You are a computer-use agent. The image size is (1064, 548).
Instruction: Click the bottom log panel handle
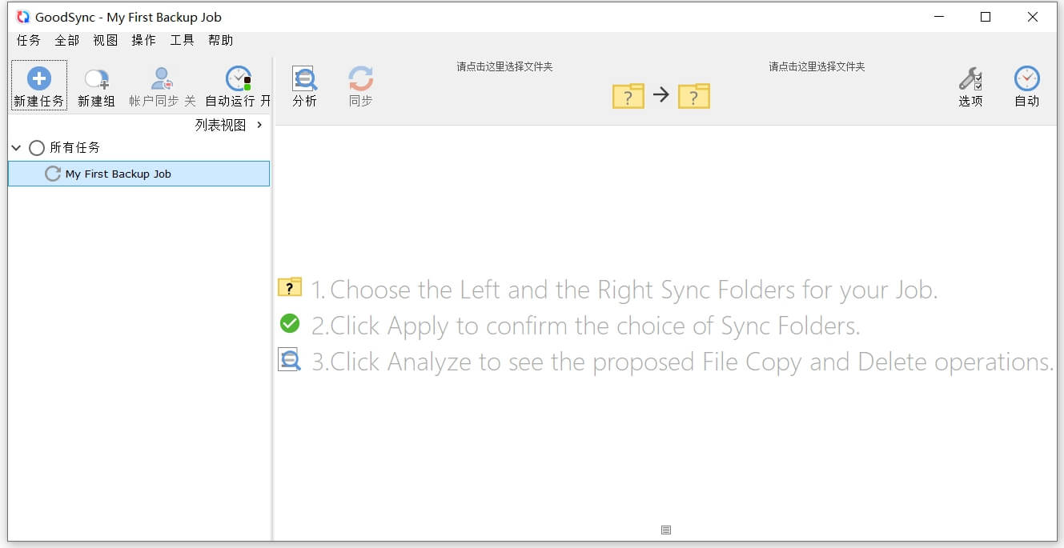666,530
